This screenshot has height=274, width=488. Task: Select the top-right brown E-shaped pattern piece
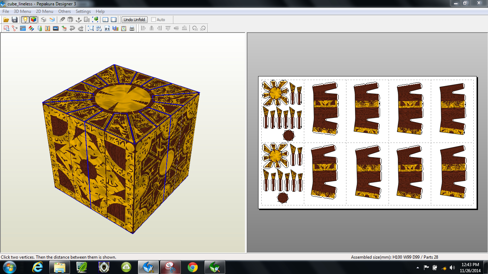pos(453,109)
